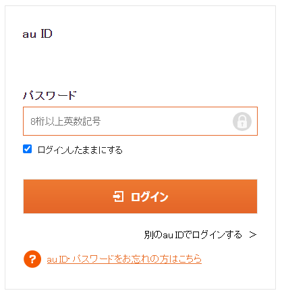Click the 8桁以上英数記号 placeholder text
The width and height of the screenshot is (284, 297).
(65, 122)
